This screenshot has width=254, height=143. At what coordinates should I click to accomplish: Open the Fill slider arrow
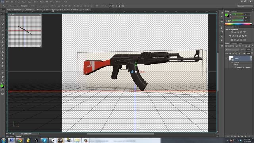pyautogui.click(x=252, y=54)
